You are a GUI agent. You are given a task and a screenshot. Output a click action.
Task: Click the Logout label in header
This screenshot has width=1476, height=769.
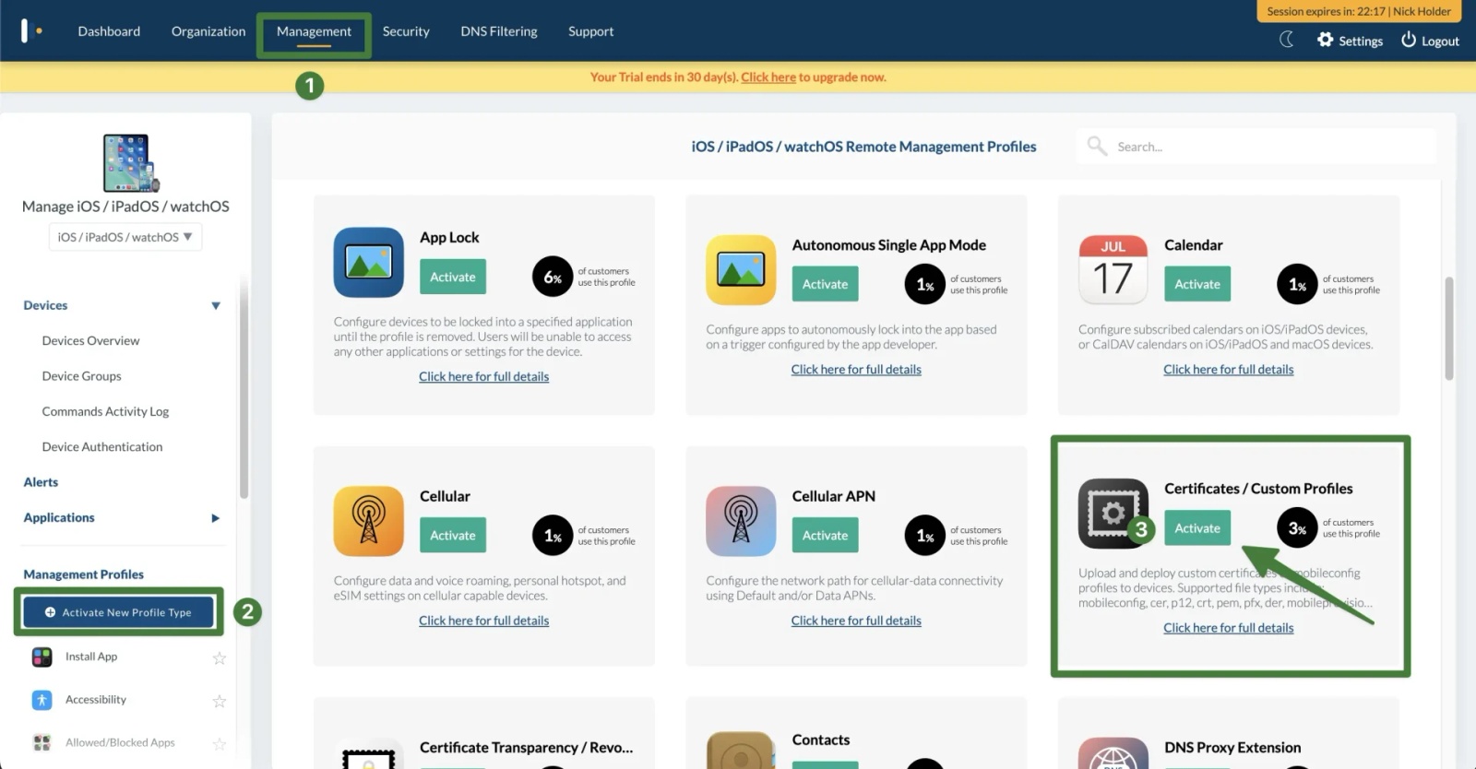[x=1440, y=41]
